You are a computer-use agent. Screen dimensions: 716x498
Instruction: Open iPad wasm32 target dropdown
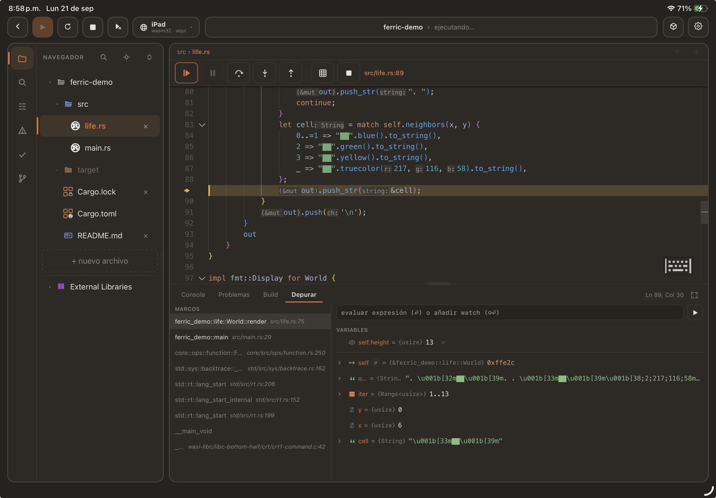(166, 27)
